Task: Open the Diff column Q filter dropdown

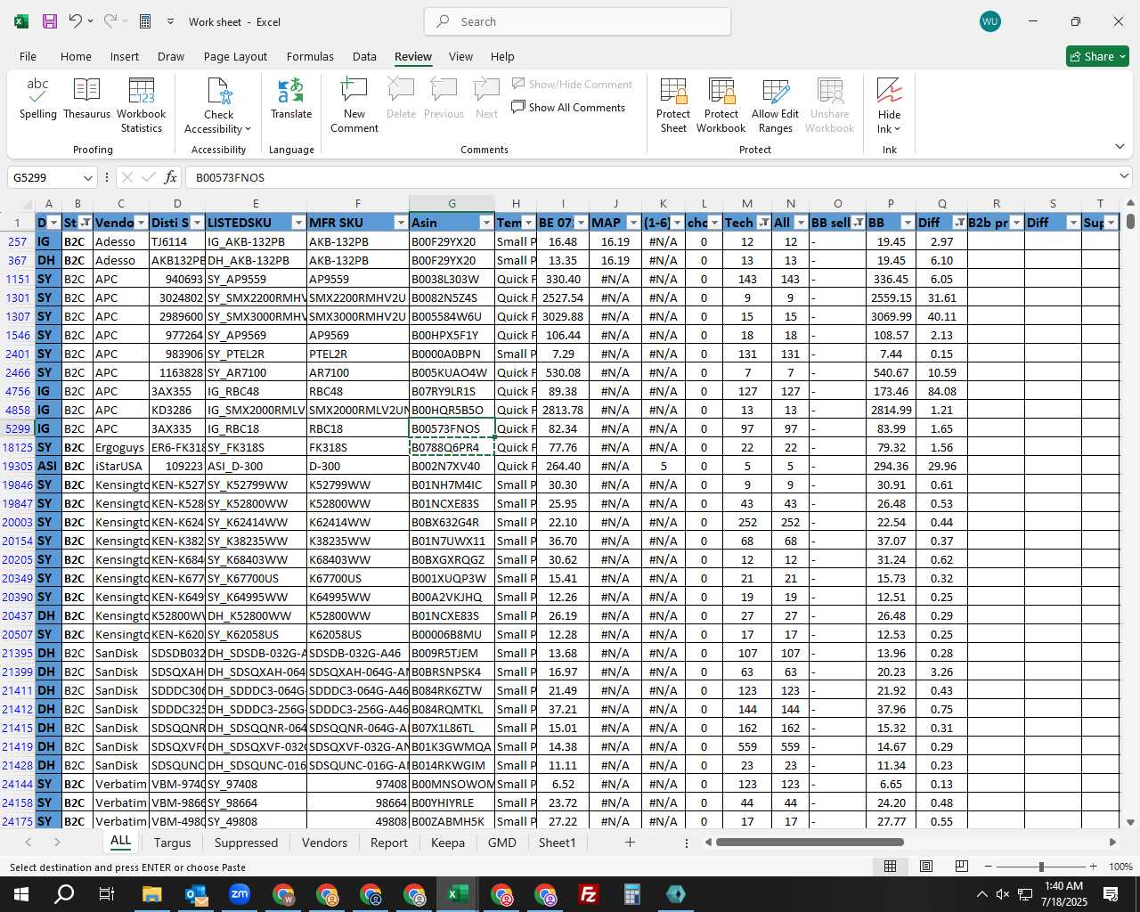Action: pyautogui.click(x=959, y=223)
